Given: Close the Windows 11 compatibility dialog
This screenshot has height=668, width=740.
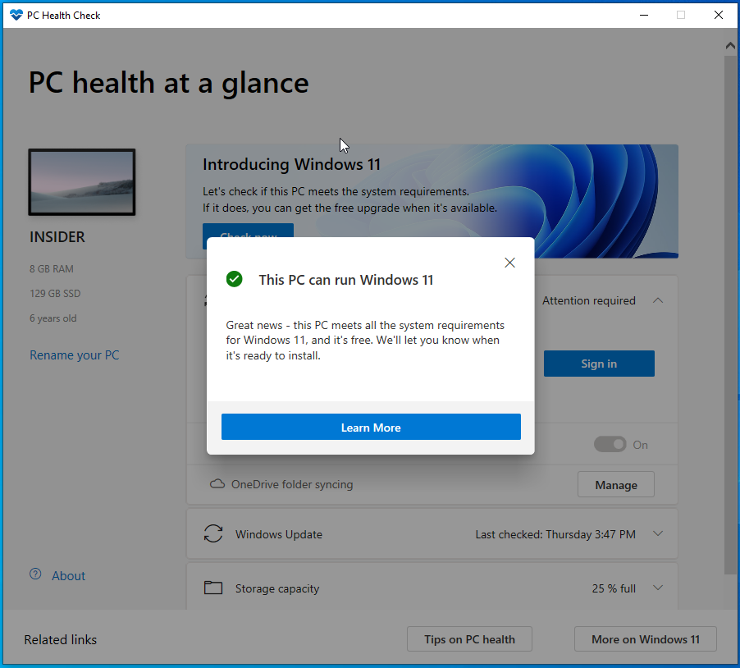Looking at the screenshot, I should pos(509,263).
